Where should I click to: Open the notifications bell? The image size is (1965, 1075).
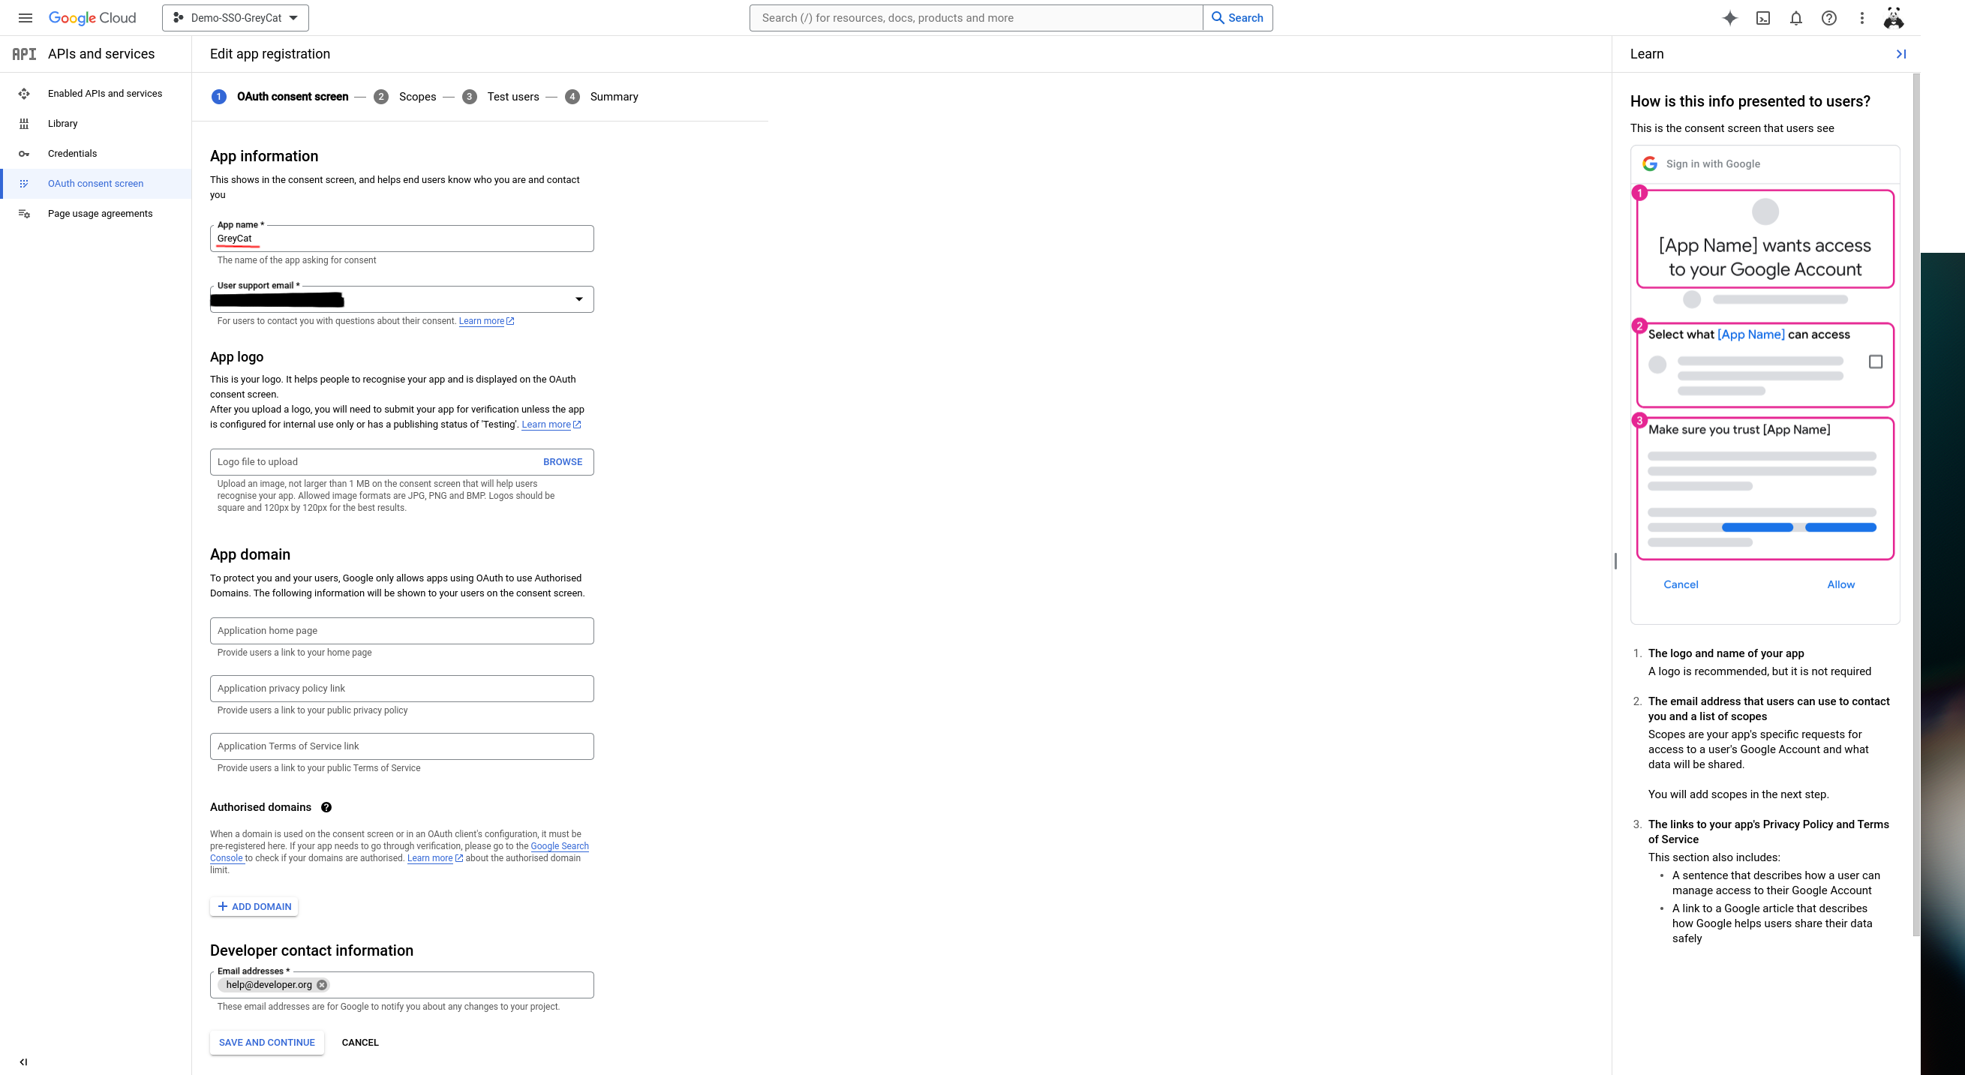[1795, 17]
